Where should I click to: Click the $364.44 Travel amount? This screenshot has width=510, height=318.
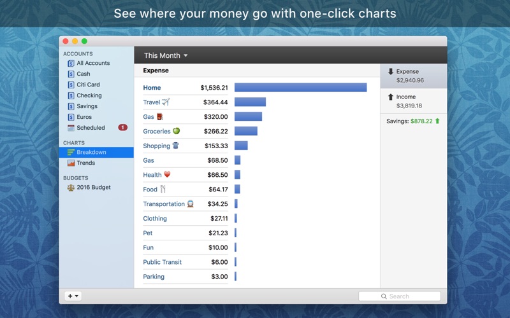coord(215,102)
